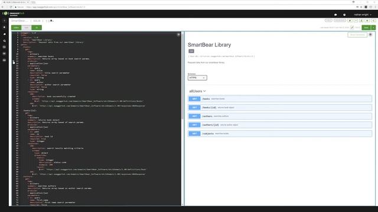378x212 pixels.
Task: Switch to the Split view tab
Action: (x=26, y=28)
